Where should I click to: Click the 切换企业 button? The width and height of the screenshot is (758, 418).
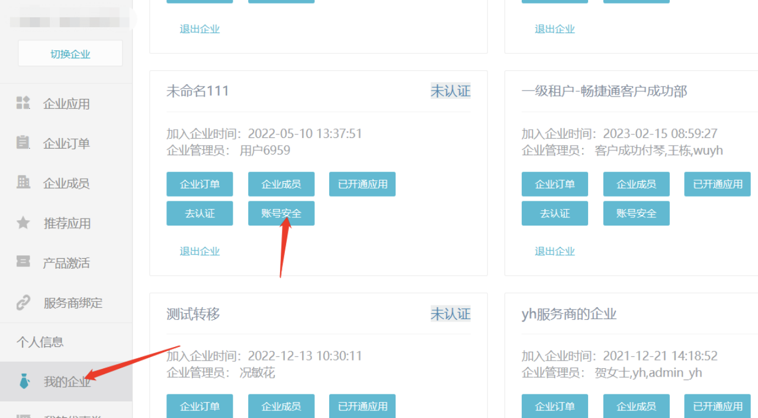click(x=70, y=54)
